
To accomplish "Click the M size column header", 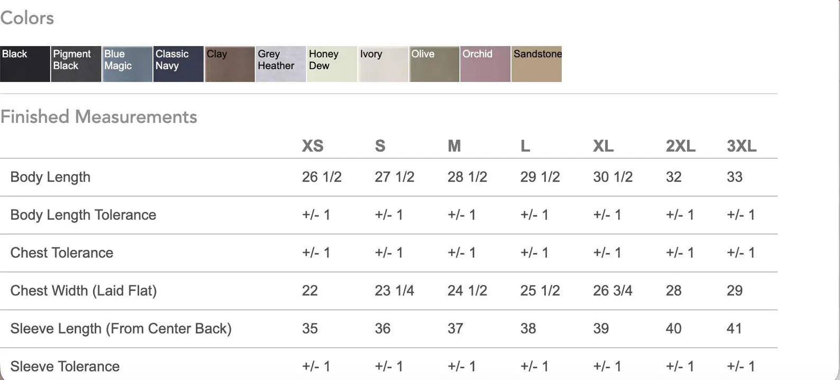I will (454, 146).
